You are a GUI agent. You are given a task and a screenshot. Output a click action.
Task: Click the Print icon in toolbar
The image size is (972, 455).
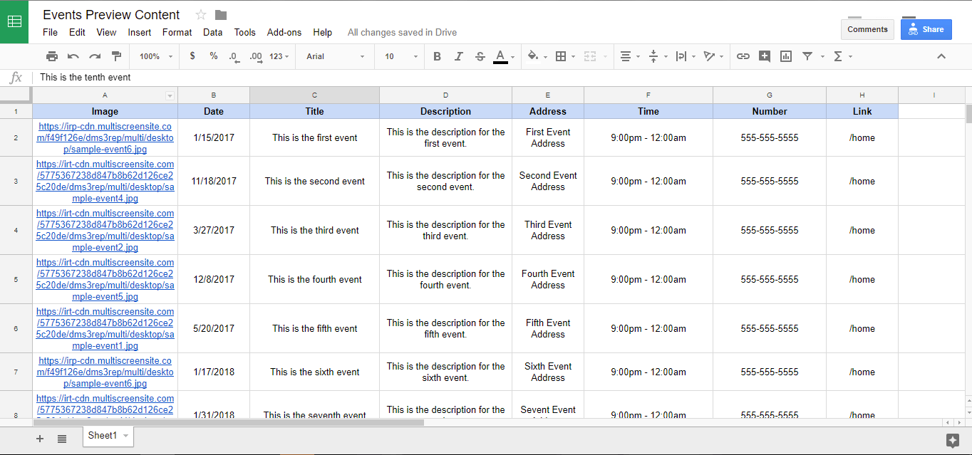click(x=52, y=56)
